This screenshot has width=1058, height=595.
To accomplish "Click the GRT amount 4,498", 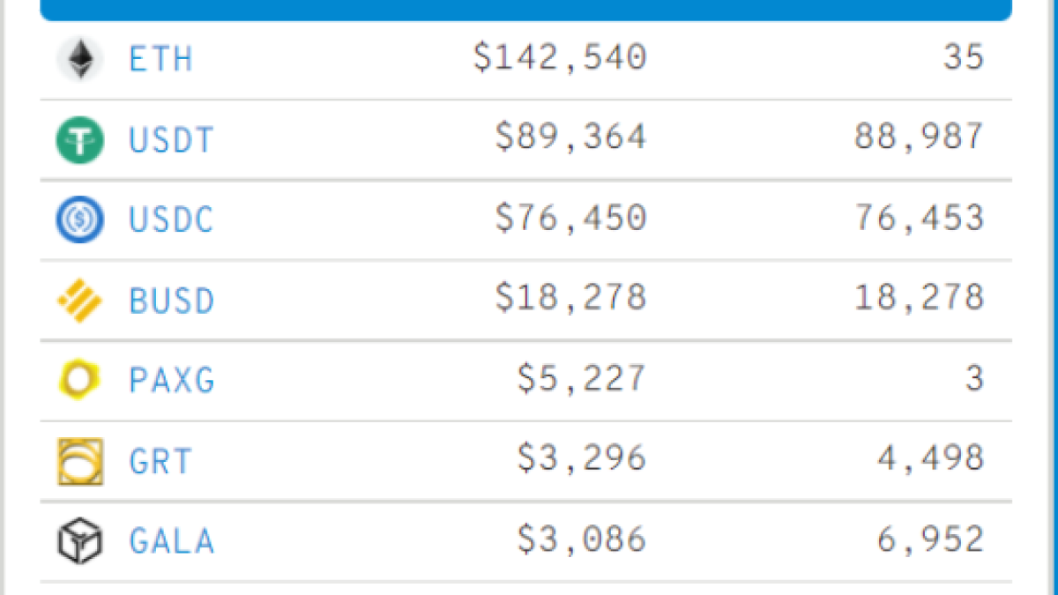I will (929, 459).
